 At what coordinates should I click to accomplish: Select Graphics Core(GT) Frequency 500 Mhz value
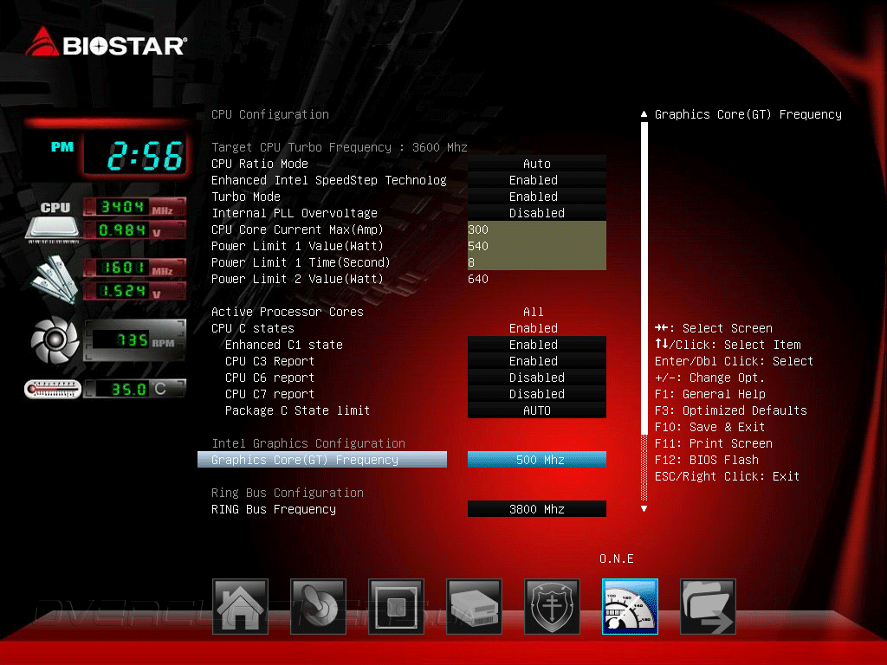pyautogui.click(x=537, y=459)
